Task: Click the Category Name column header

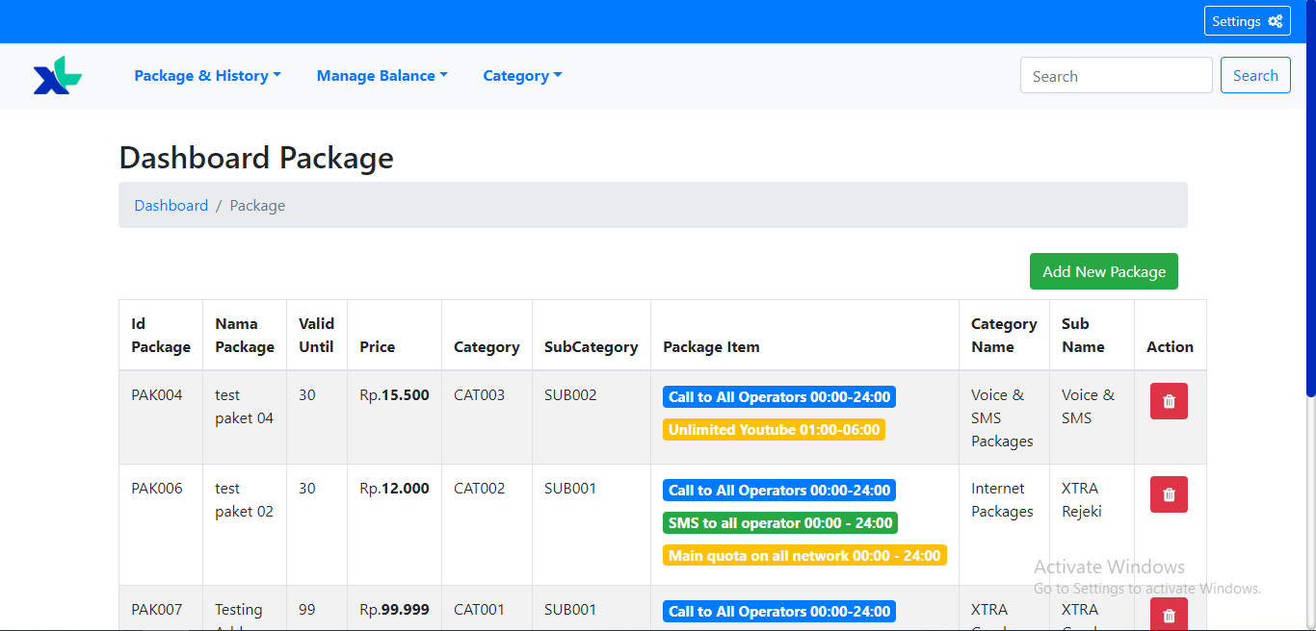Action: (x=1004, y=335)
